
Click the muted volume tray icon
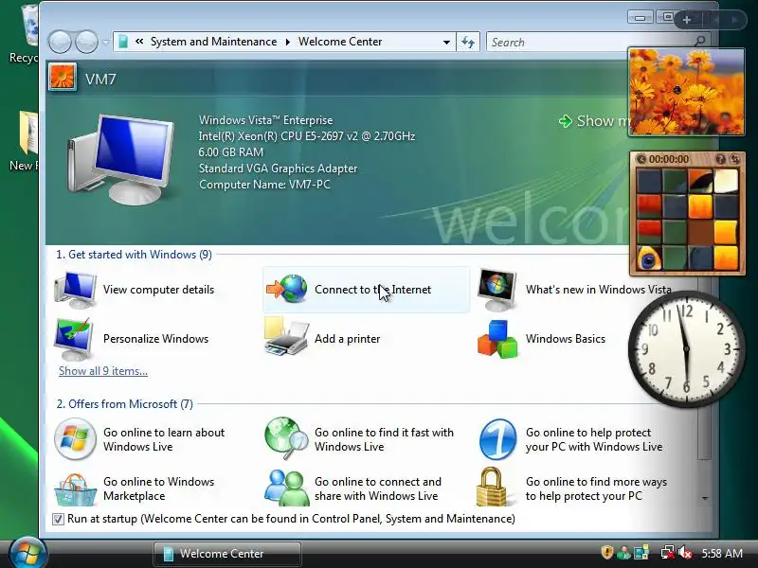685,553
